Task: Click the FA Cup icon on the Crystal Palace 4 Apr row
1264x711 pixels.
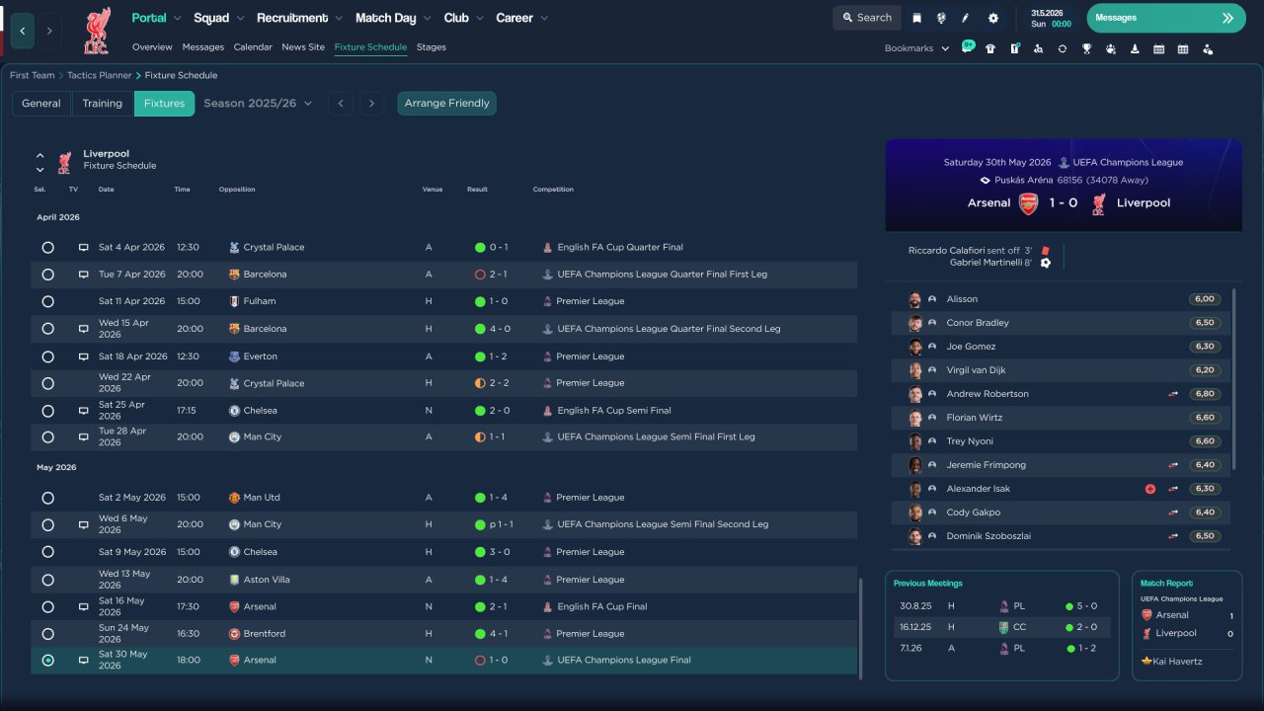Action: point(547,248)
